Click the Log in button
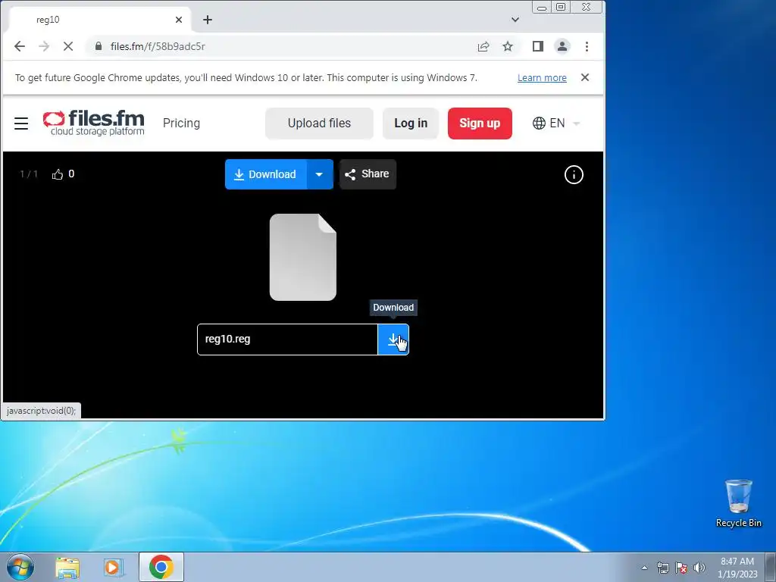Image resolution: width=776 pixels, height=582 pixels. click(x=411, y=124)
